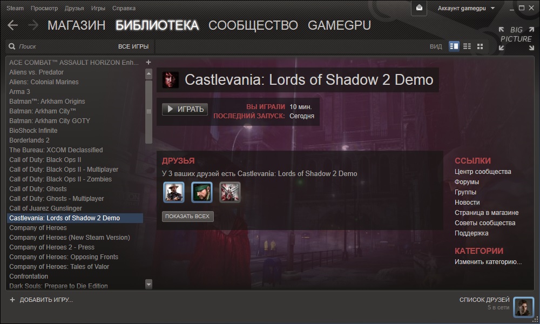Screen dimensions: 540x324
Task: Select Company of Heroes: Tales of Valor
Action: tap(75, 267)
